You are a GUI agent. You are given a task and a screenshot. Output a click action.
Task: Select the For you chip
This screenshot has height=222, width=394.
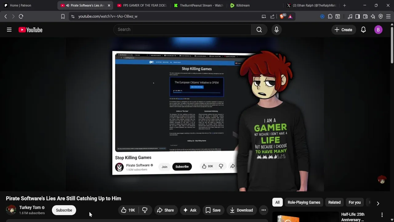355,203
